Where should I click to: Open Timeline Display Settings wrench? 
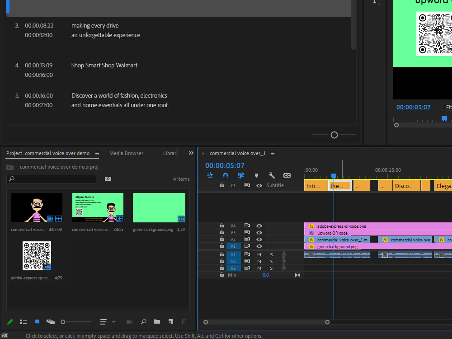tap(272, 175)
